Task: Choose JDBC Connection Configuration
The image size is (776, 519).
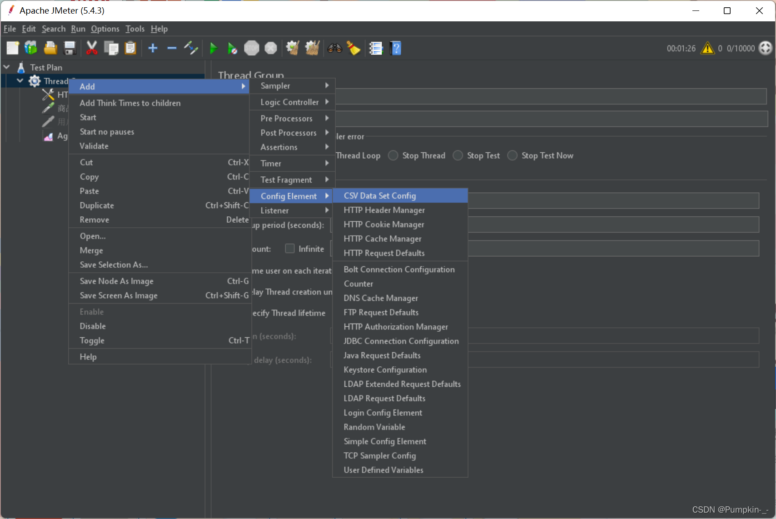Action: pos(400,341)
